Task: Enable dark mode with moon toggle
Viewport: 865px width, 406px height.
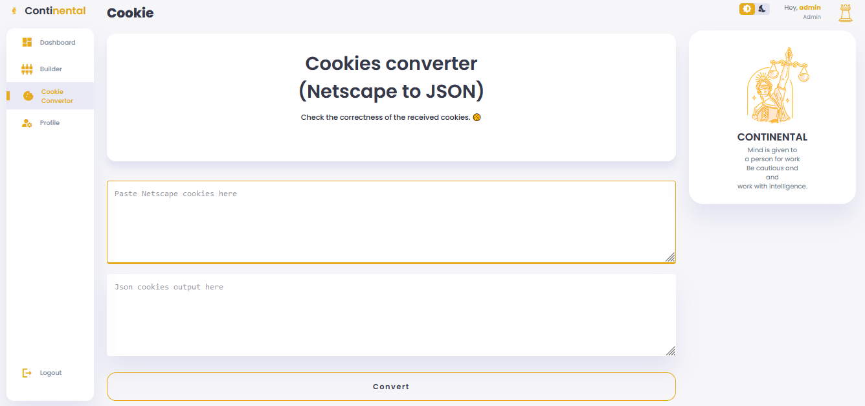Action: tap(763, 9)
